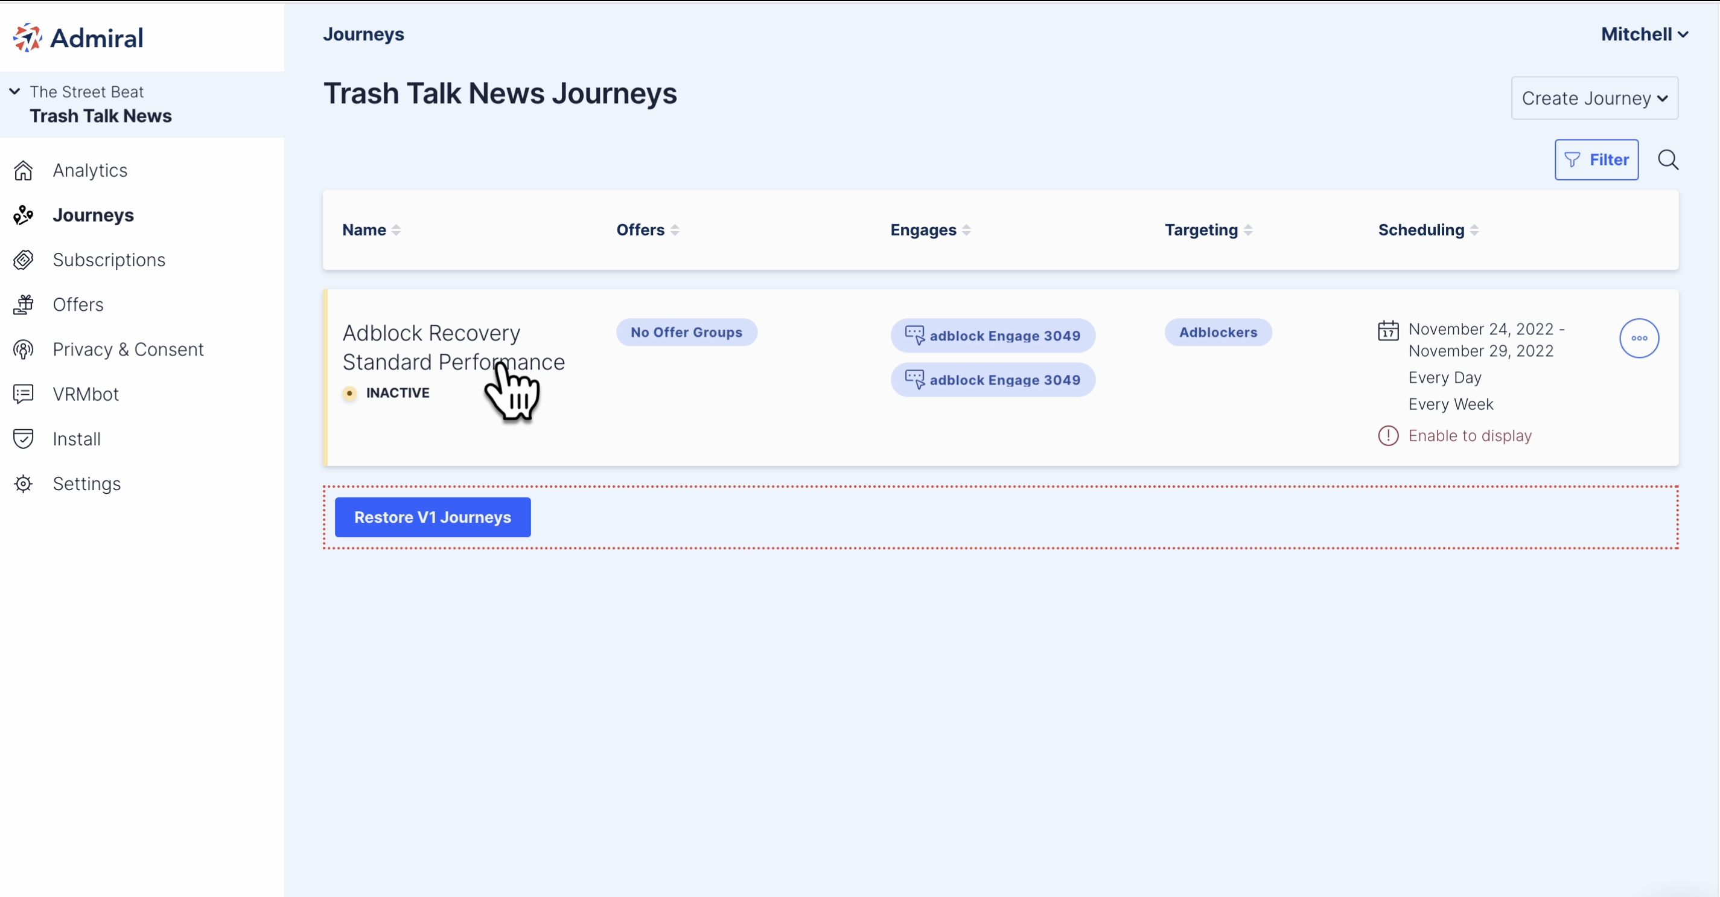
Task: Click the funnel icon in Filter button
Action: point(1572,159)
